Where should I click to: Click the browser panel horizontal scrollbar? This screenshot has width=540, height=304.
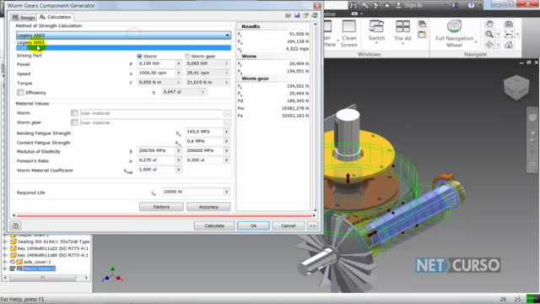click(46, 278)
